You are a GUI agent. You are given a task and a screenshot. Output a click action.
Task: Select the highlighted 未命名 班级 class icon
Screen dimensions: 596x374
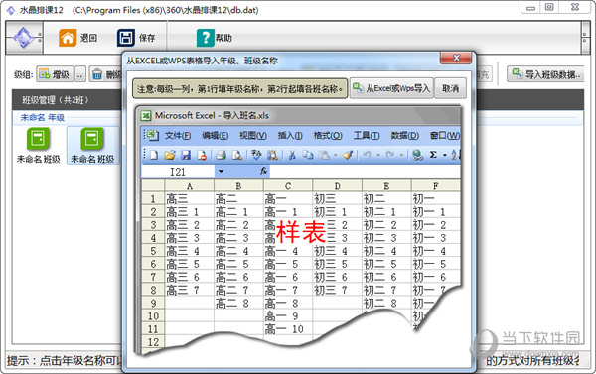point(92,146)
